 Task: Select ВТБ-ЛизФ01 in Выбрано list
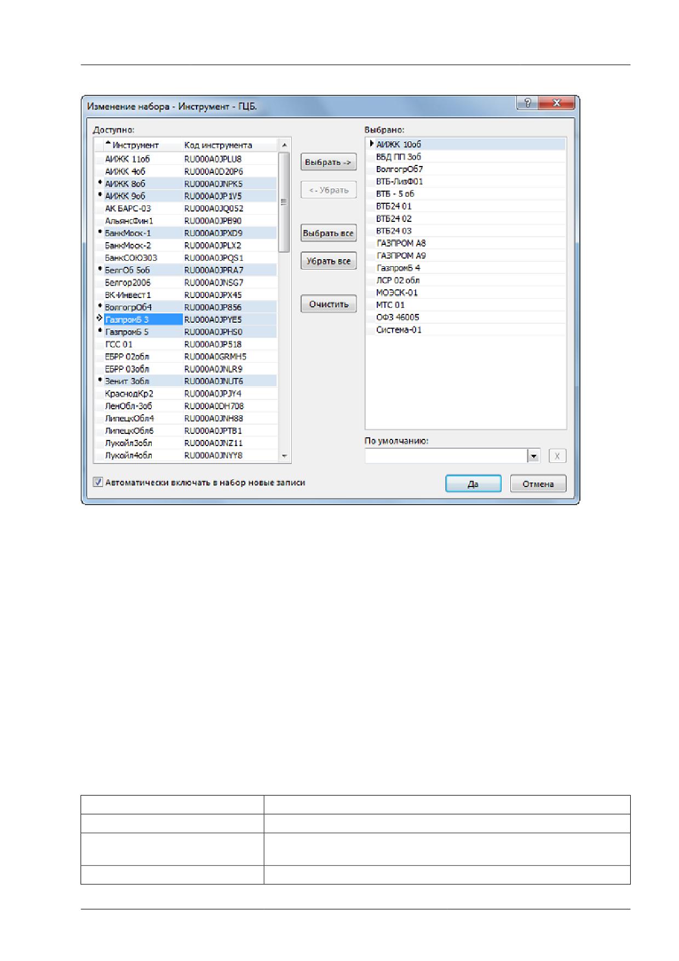point(466,181)
